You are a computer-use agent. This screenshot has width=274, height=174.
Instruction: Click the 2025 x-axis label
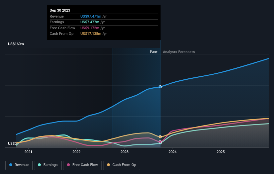click(221, 152)
